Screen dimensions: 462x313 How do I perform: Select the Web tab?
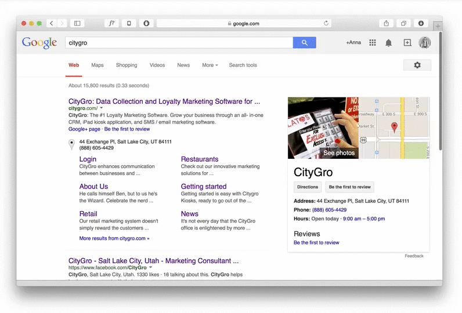click(x=74, y=65)
